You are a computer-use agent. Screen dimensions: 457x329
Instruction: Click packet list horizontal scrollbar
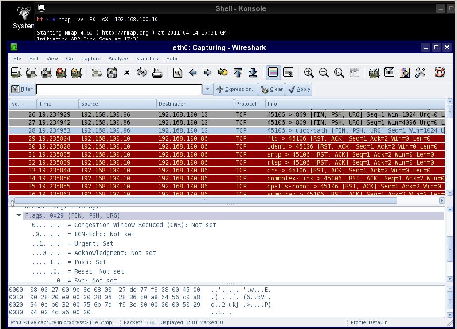pos(206,200)
